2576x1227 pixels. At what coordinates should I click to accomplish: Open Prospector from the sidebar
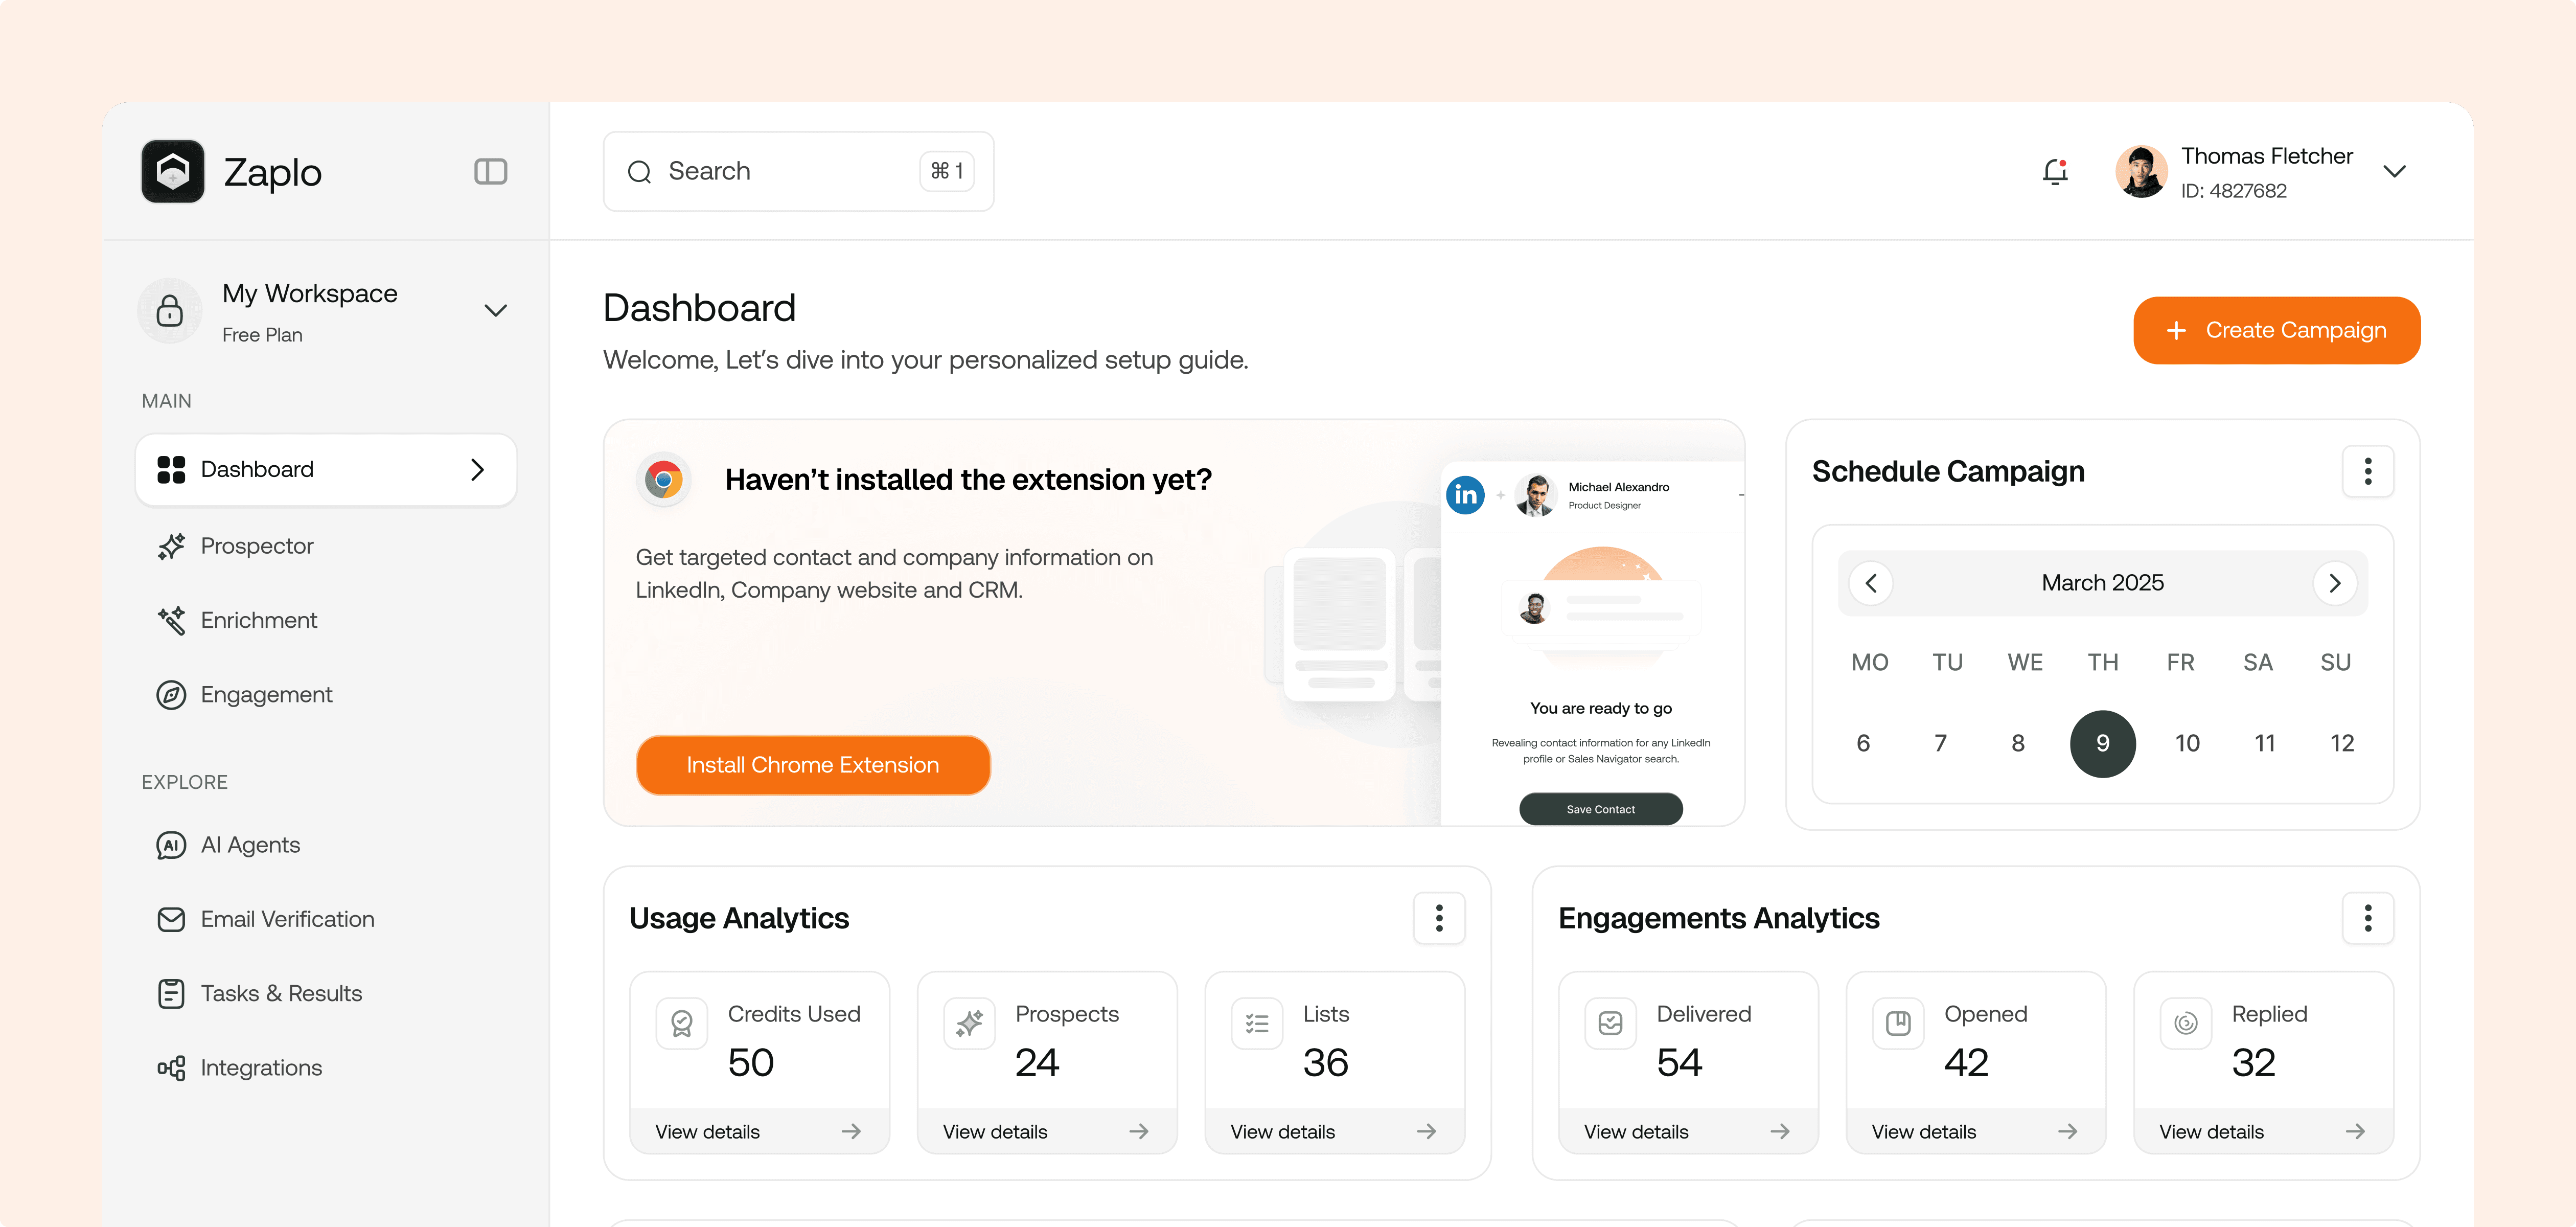(256, 546)
